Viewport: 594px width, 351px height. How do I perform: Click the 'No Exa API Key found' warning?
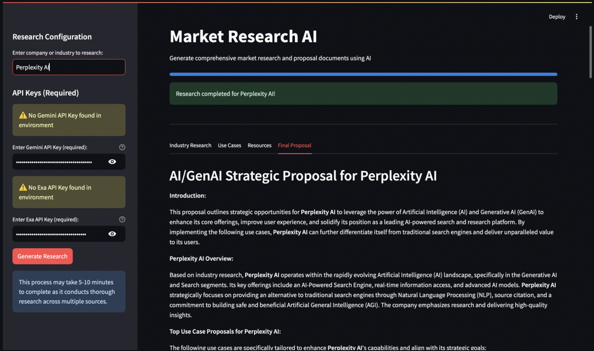(69, 192)
